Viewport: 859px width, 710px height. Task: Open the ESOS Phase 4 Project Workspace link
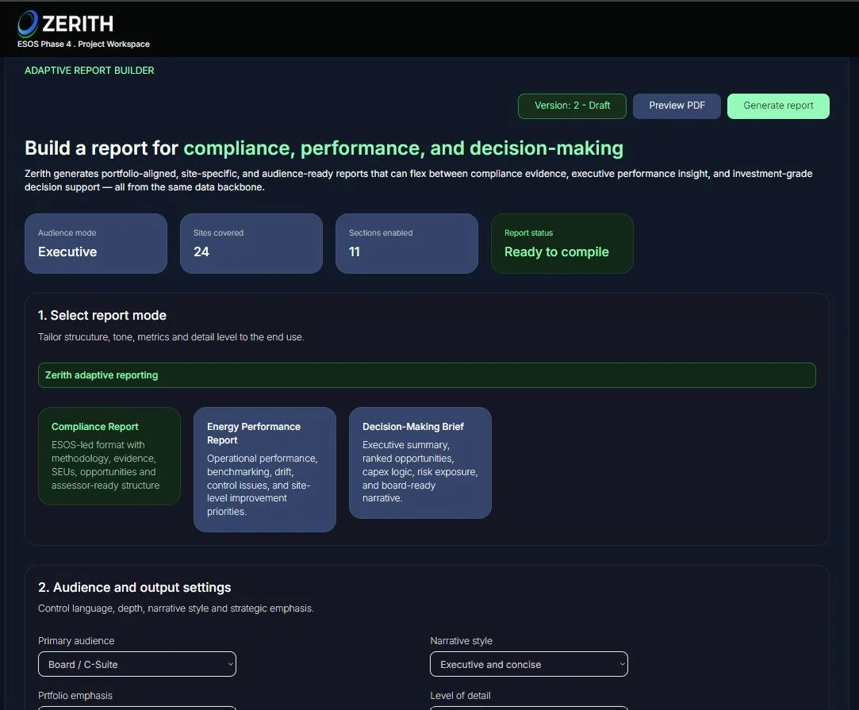coord(83,44)
